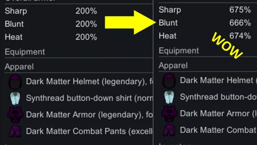This screenshot has width=257, height=145.
Task: Click the Synthread shirt icon in right panel
Action: [x=169, y=97]
